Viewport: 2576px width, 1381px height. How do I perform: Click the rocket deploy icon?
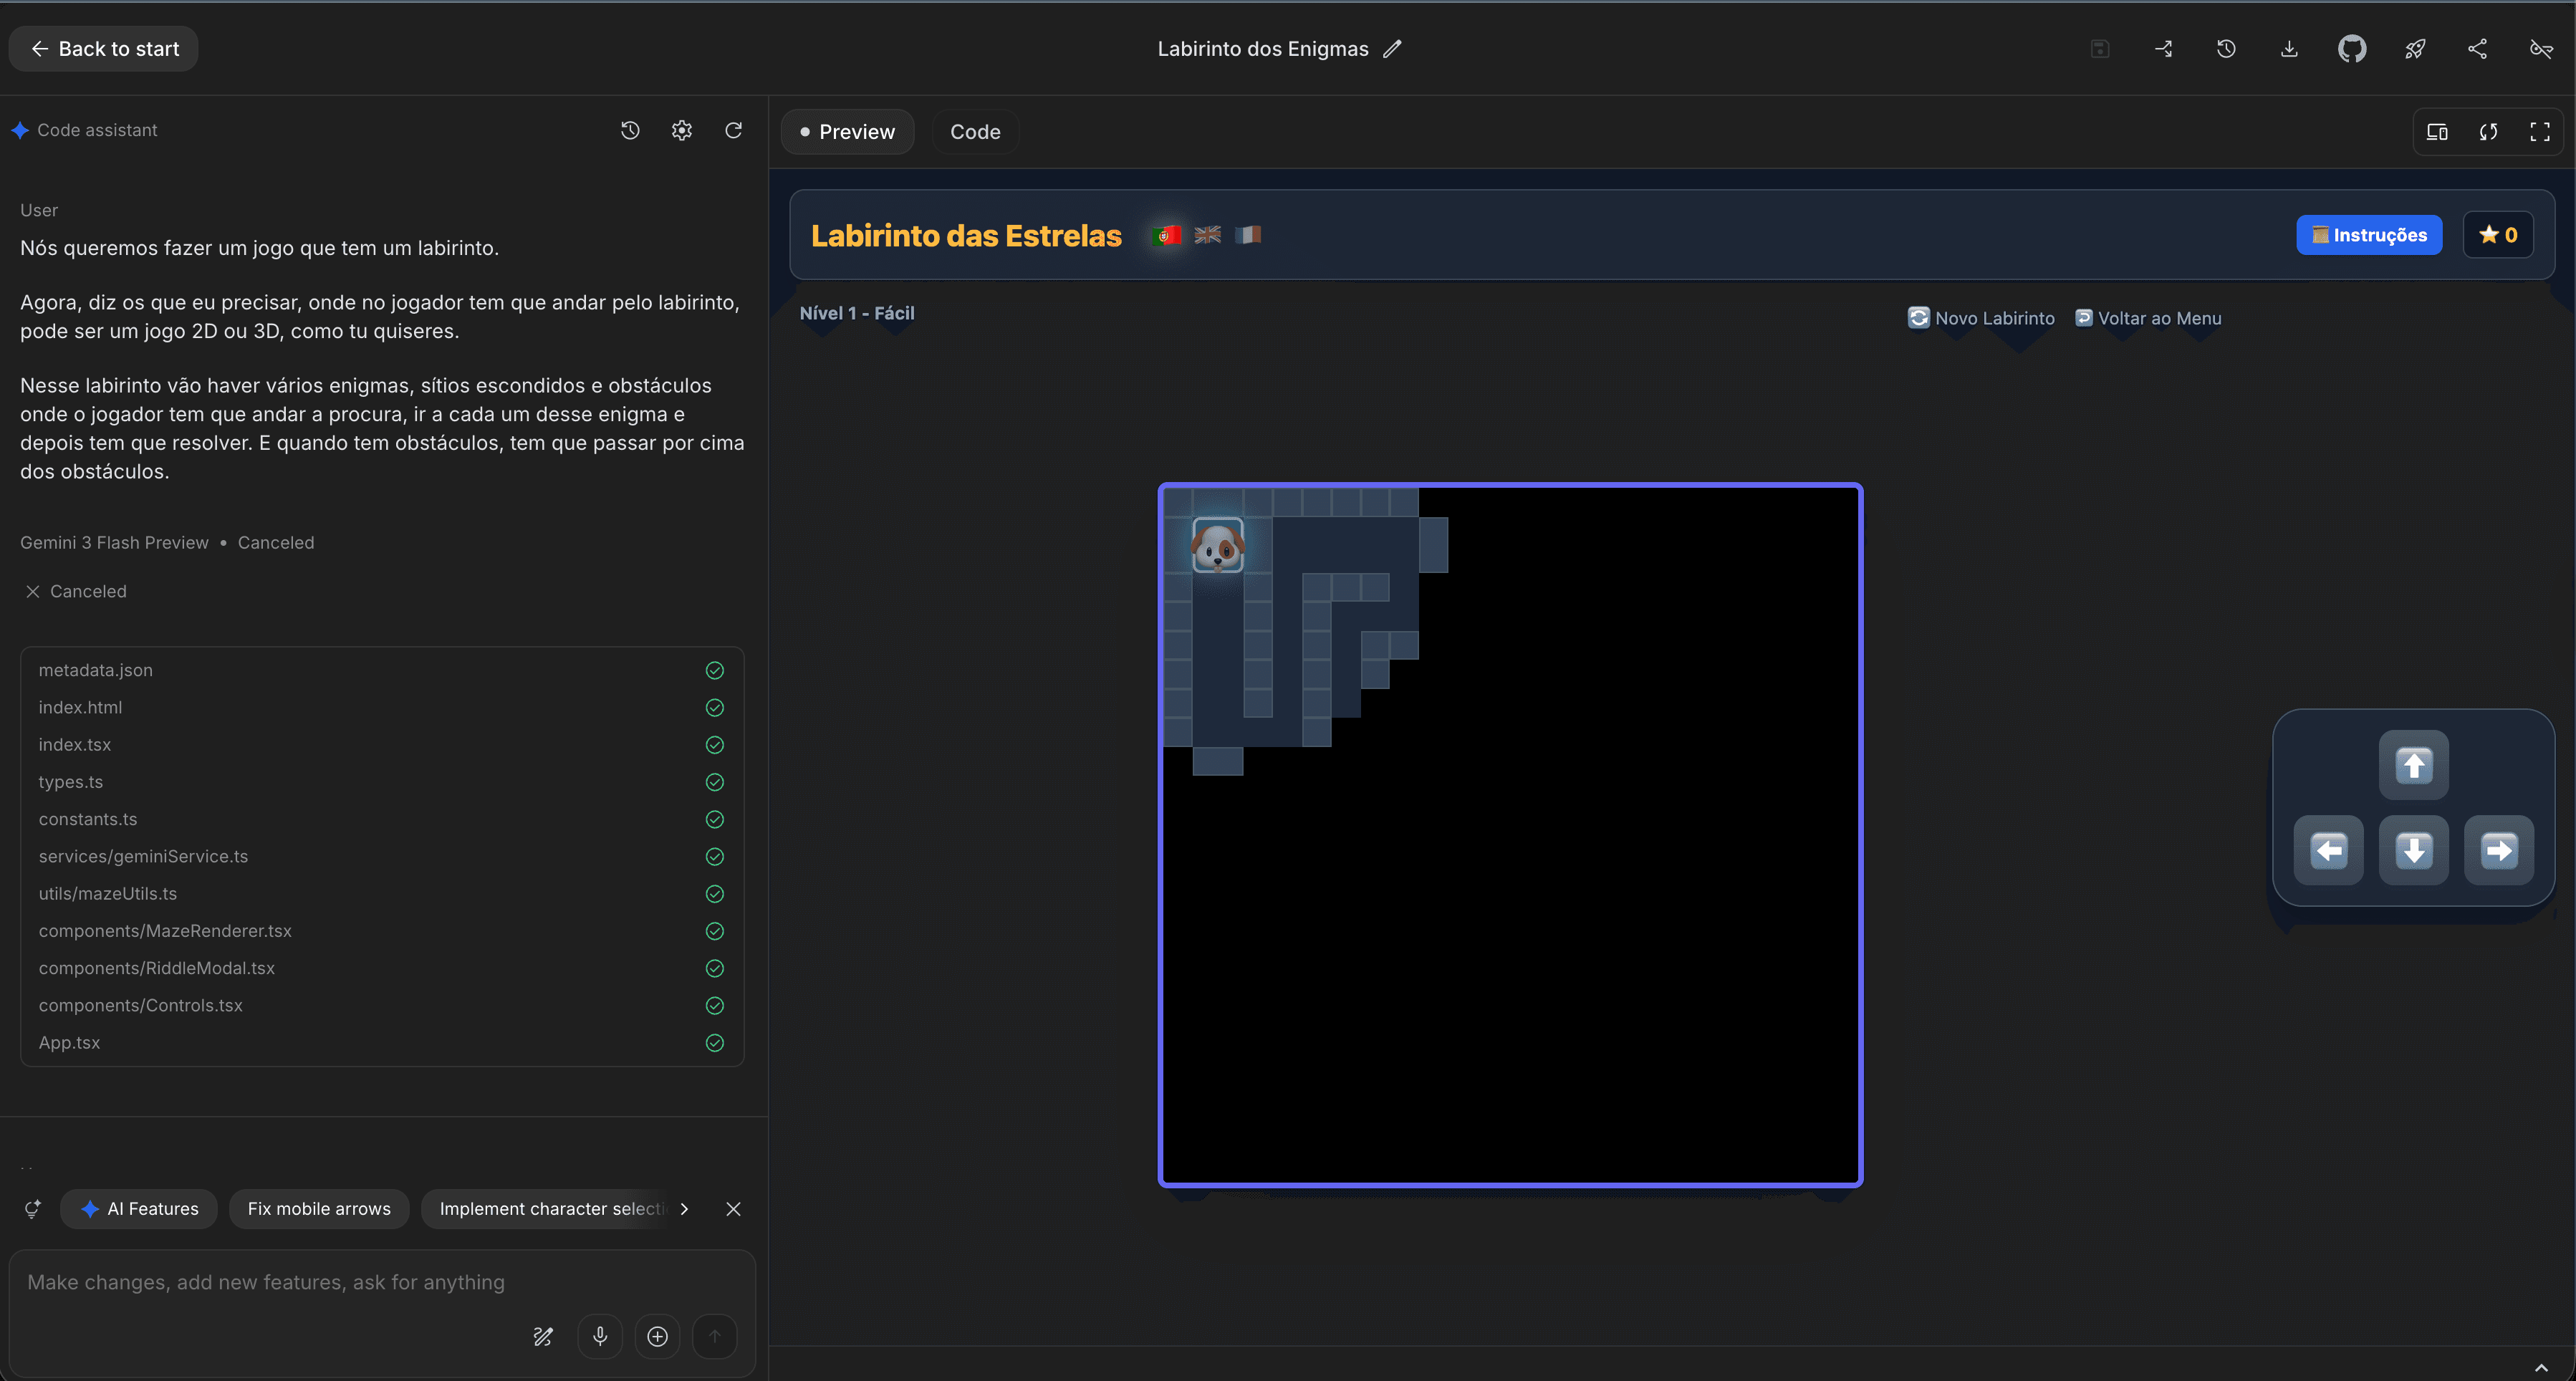2415,48
